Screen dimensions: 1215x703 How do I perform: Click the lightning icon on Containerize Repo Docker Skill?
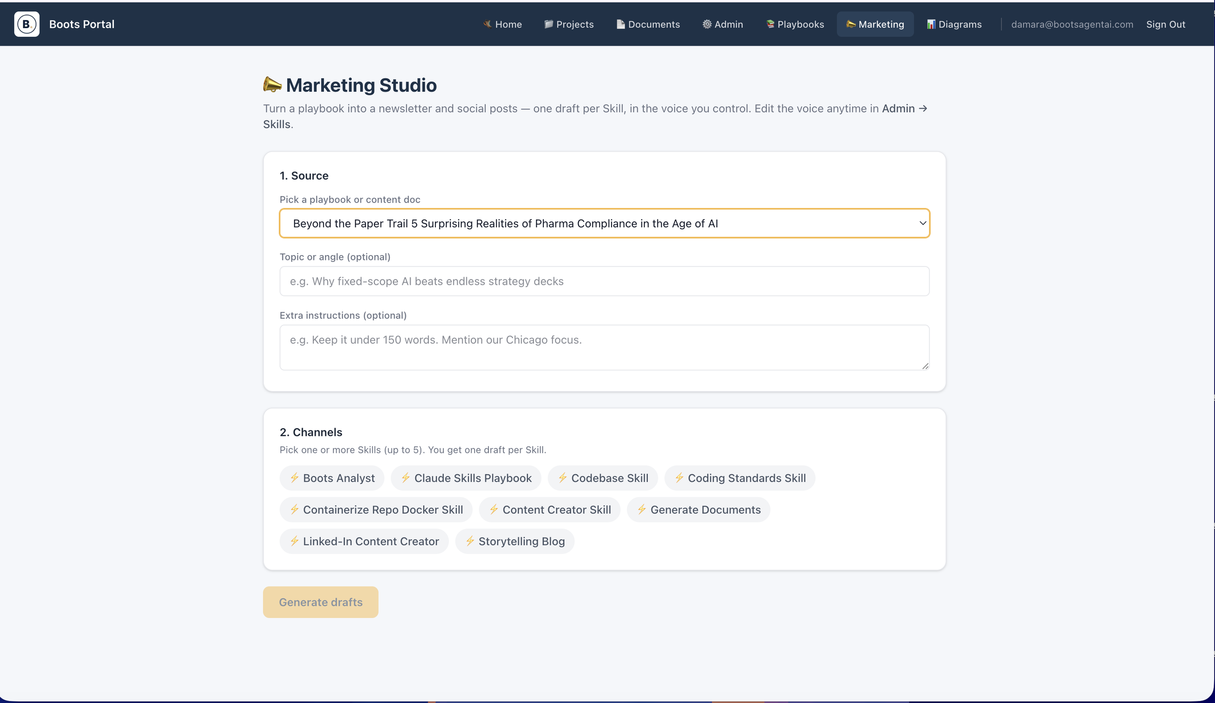tap(295, 509)
